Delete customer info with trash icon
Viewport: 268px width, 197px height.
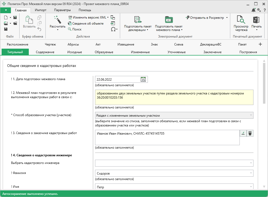(x=250, y=134)
